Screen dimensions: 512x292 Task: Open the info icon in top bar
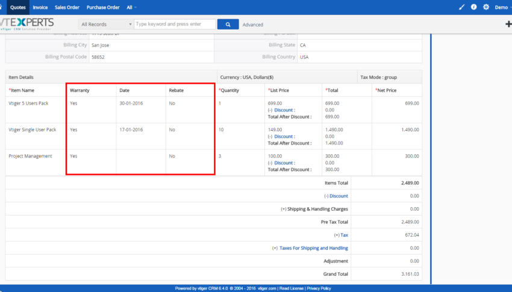point(473,7)
